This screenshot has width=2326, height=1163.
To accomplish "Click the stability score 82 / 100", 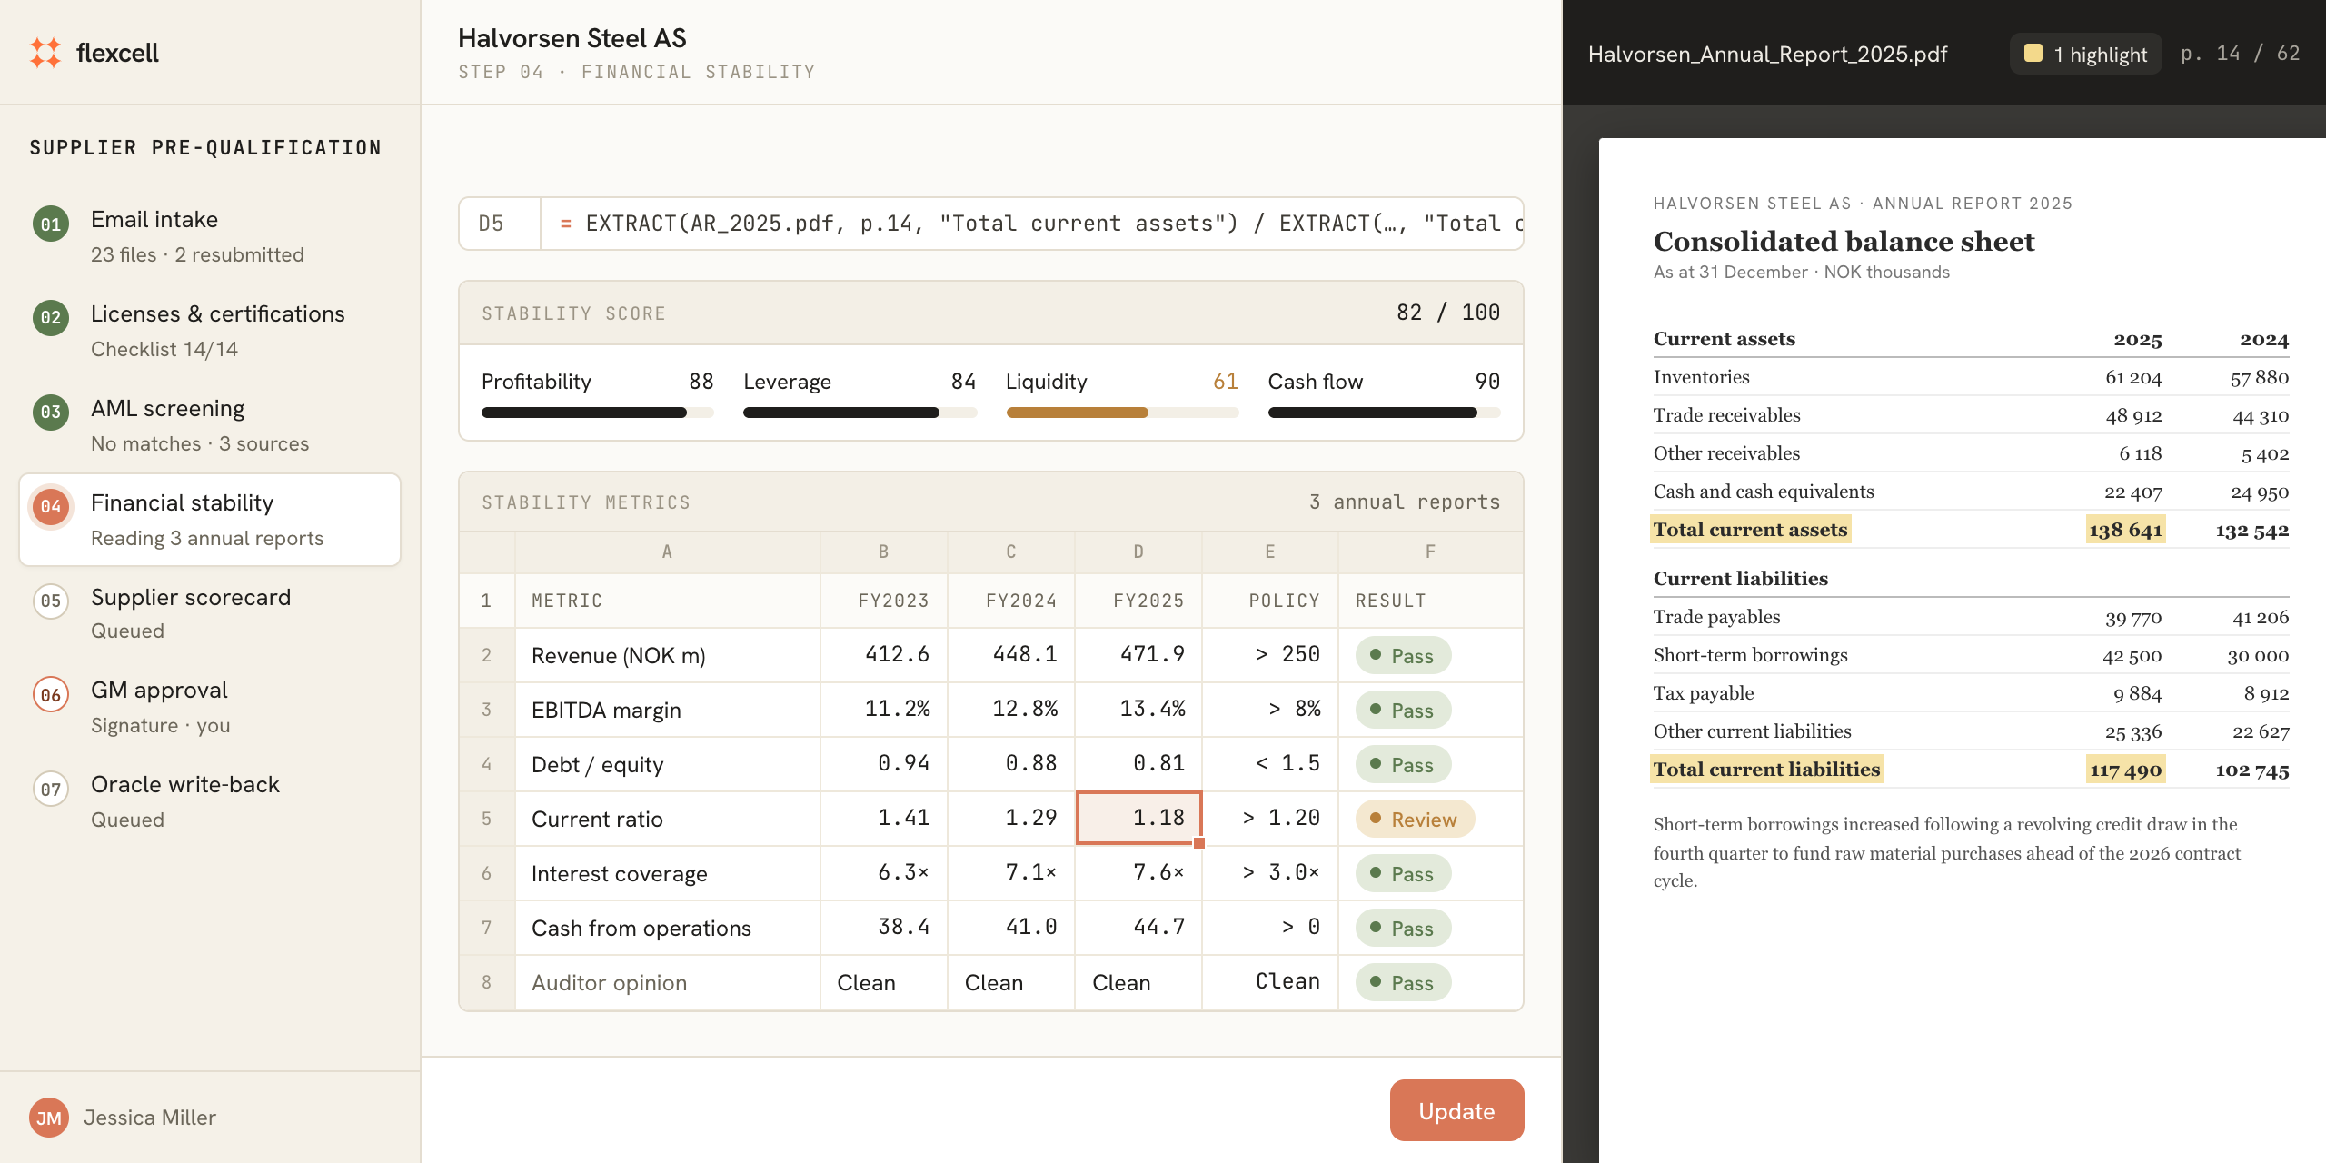I will pyautogui.click(x=1448, y=313).
